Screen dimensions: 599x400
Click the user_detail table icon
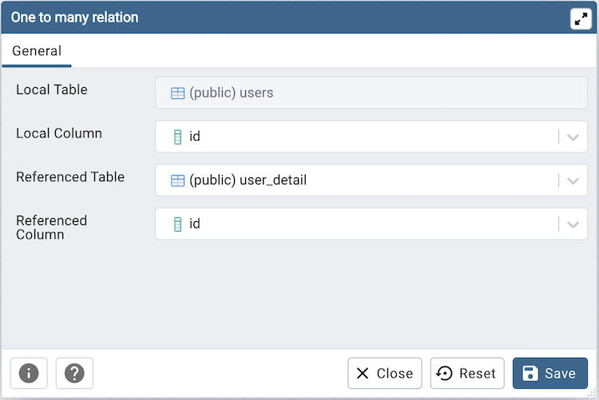pos(177,180)
